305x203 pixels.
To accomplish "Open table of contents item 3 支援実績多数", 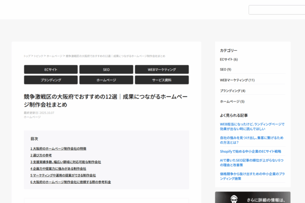I will coord(66,162).
